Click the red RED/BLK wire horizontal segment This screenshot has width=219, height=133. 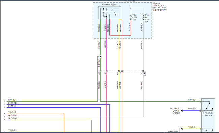pos(120,35)
